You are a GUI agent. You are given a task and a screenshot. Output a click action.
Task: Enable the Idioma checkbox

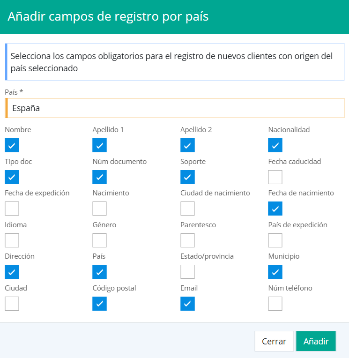12,240
